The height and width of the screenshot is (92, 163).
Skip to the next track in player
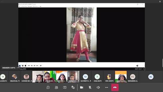37,66
